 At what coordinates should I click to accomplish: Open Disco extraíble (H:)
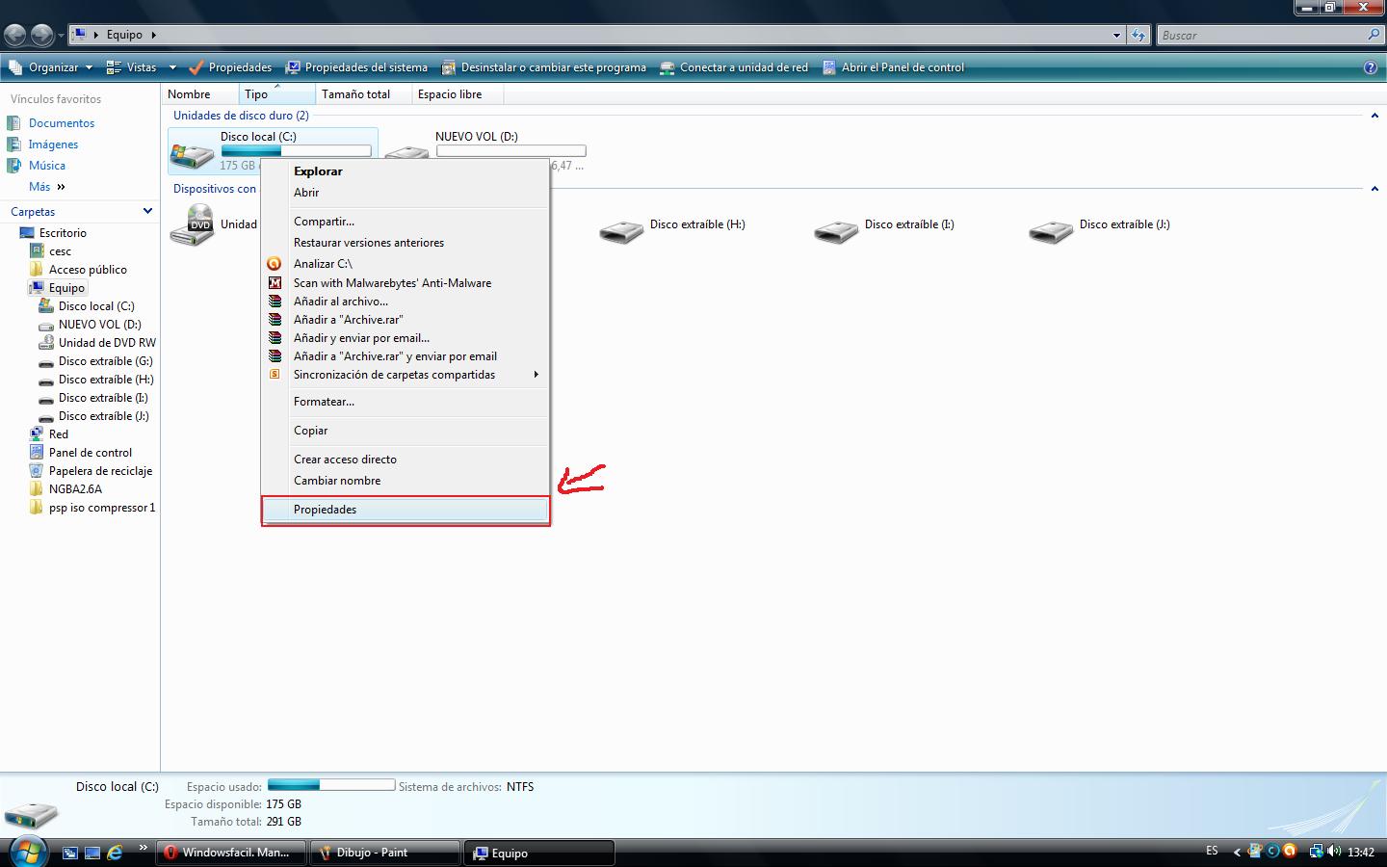[x=698, y=223]
